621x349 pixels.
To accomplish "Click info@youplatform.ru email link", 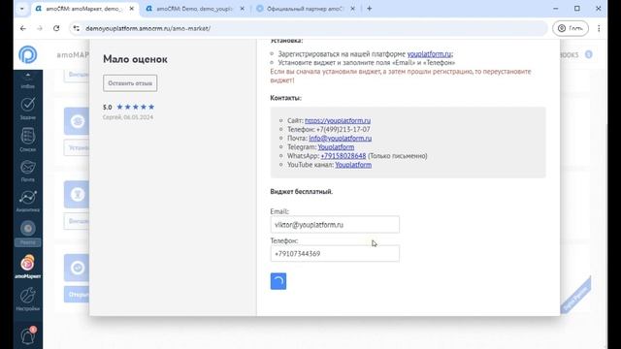I will [341, 138].
